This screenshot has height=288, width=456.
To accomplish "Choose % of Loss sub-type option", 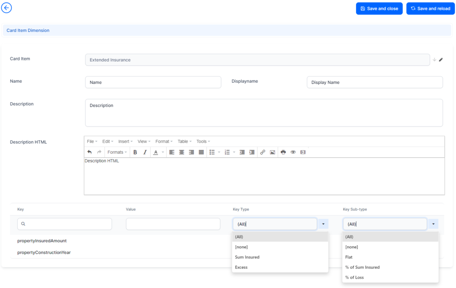I will [x=354, y=278].
